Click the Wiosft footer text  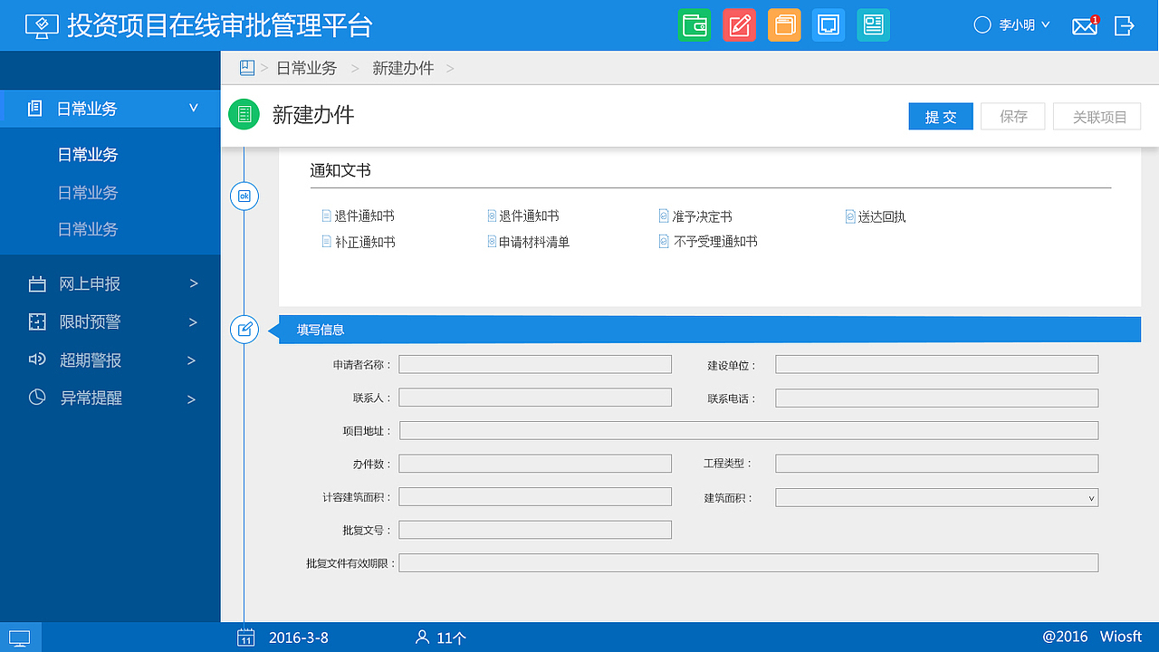[1121, 638]
